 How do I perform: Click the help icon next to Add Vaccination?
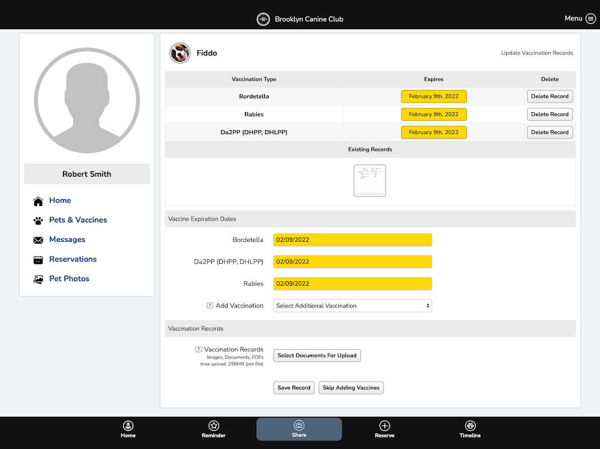210,305
